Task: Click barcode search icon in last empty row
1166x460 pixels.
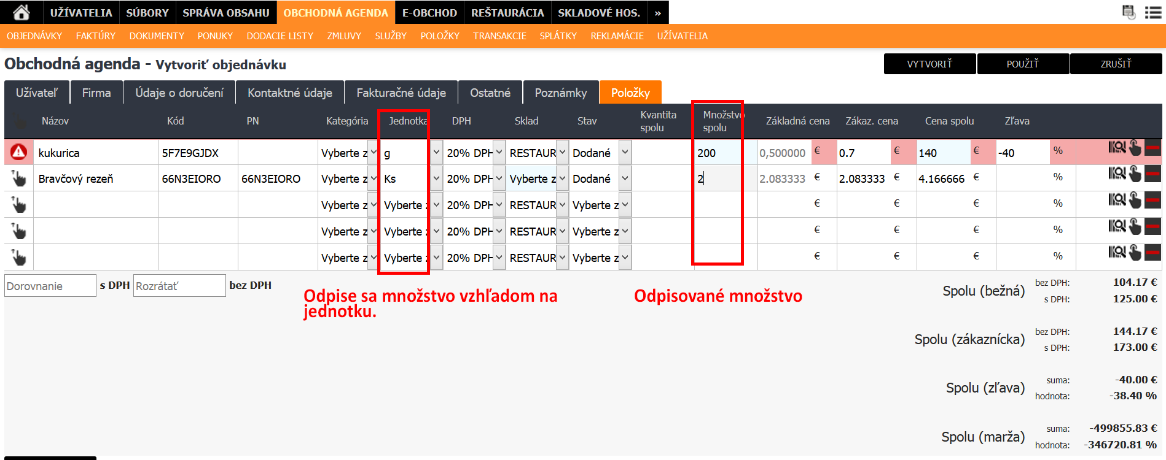Action: tap(1116, 252)
